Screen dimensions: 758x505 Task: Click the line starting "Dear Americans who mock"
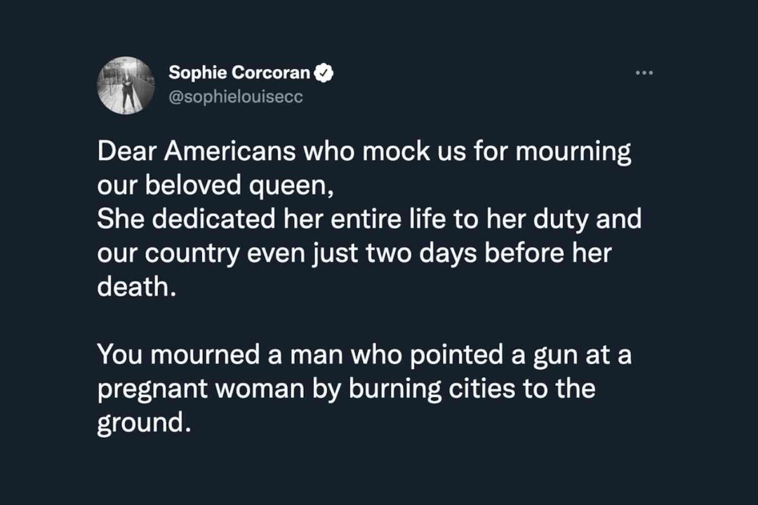tap(364, 152)
